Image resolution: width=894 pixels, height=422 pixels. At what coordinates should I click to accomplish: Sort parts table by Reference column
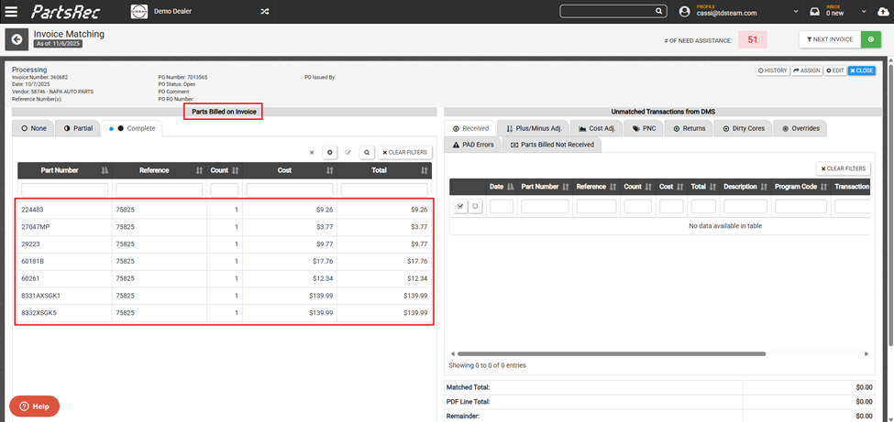[199, 171]
